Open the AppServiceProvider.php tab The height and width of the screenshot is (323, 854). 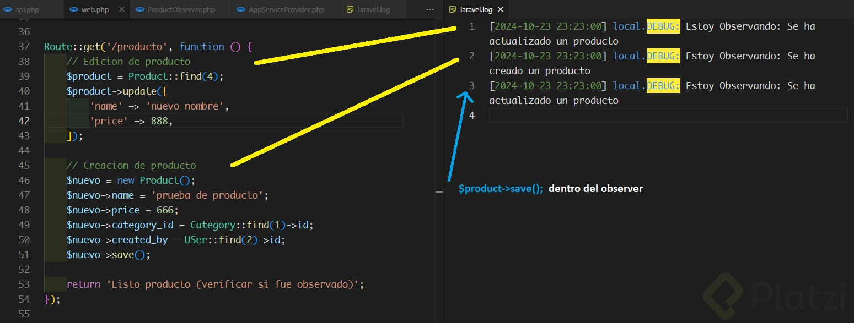tap(286, 10)
